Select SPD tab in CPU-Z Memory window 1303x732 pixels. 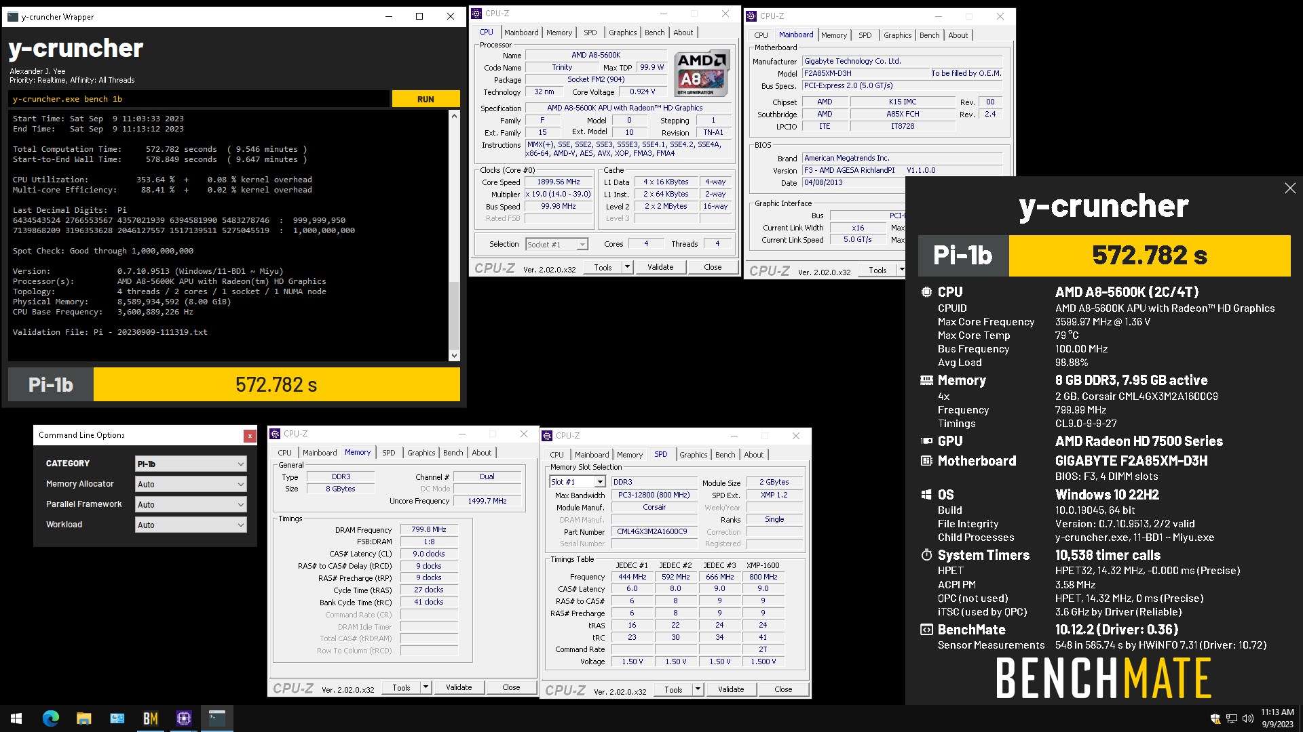pos(388,453)
